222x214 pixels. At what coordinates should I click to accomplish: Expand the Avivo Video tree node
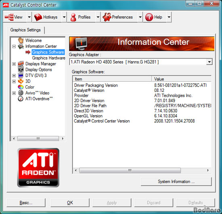pos(14,93)
